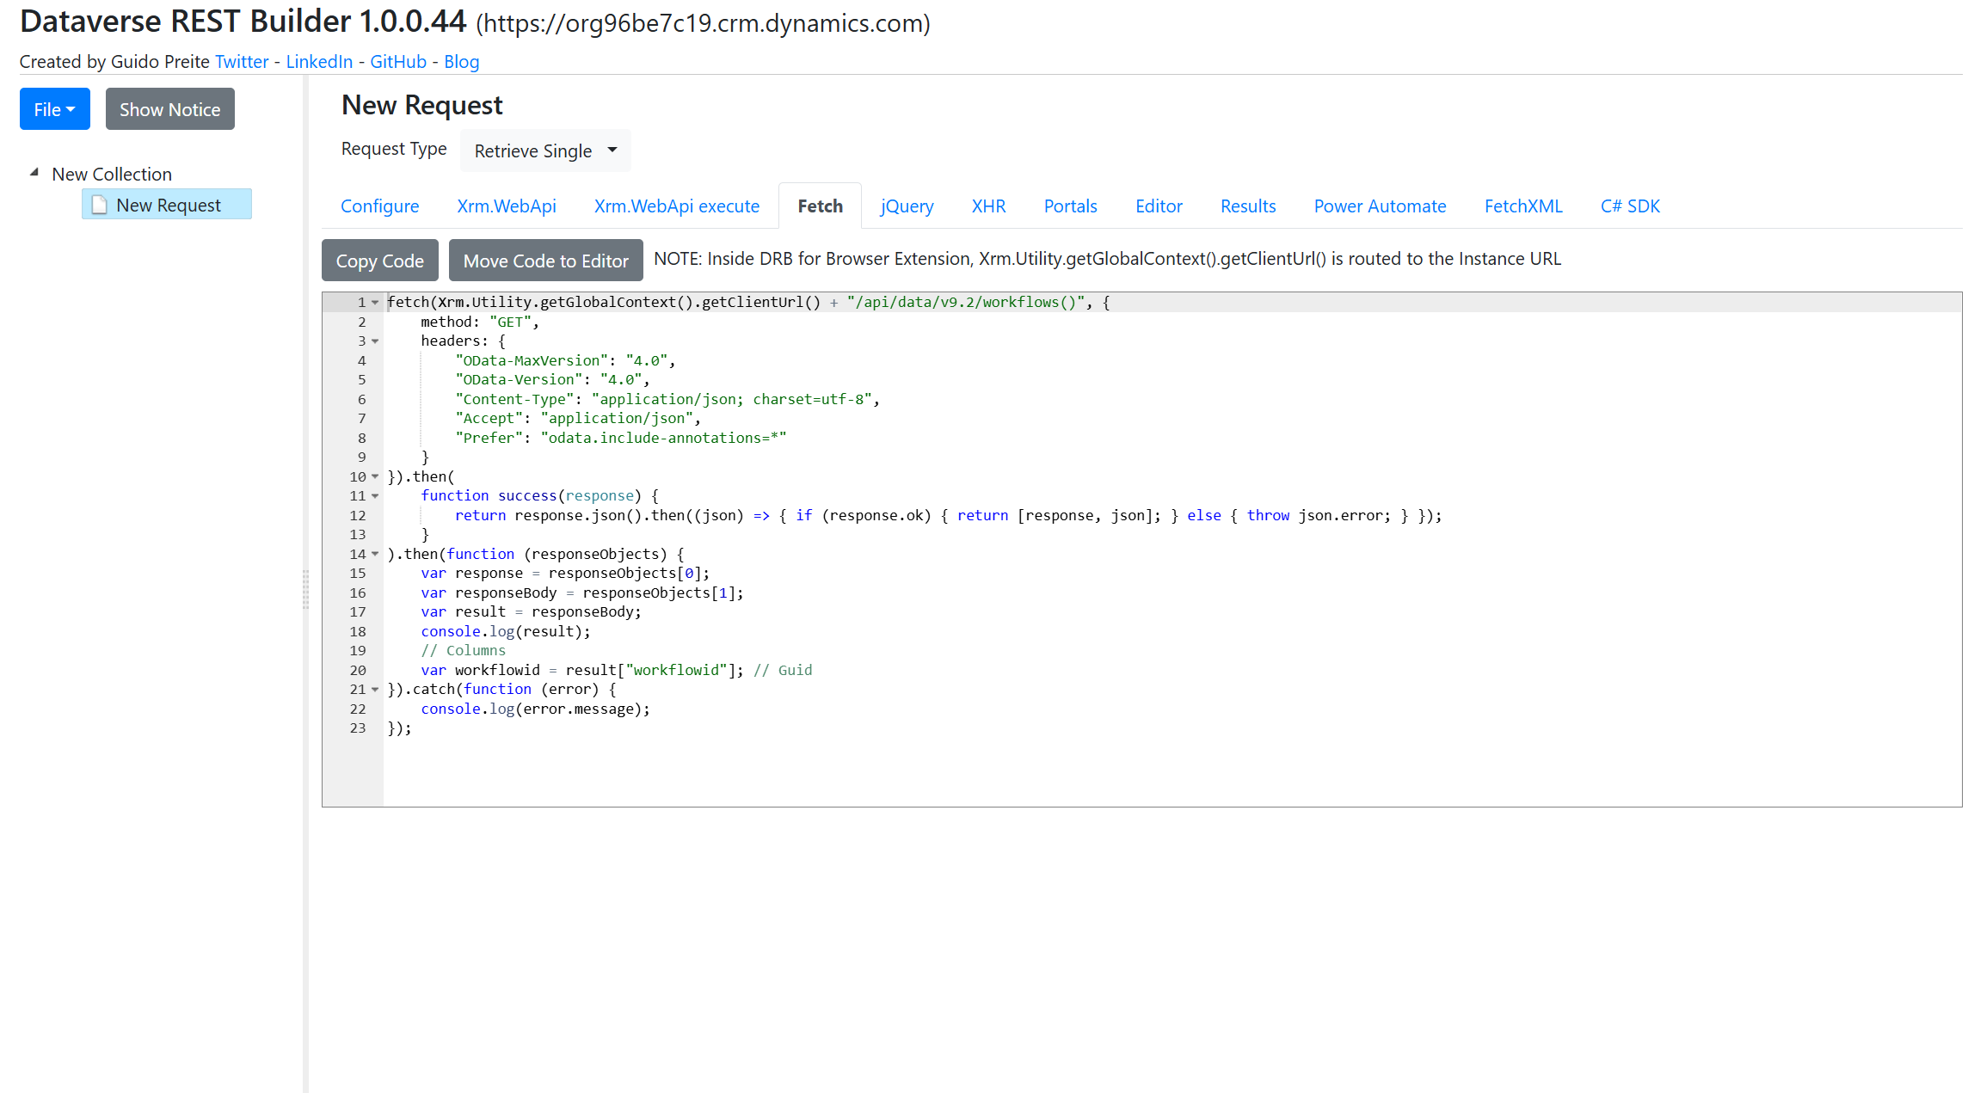Click the Show Notice button
Viewport: 1974px width, 1093px height.
(169, 109)
